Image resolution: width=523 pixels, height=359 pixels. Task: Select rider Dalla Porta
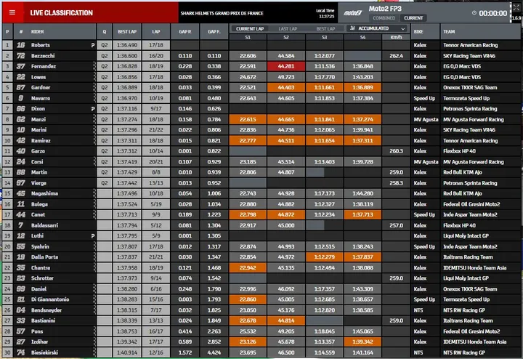(44, 257)
